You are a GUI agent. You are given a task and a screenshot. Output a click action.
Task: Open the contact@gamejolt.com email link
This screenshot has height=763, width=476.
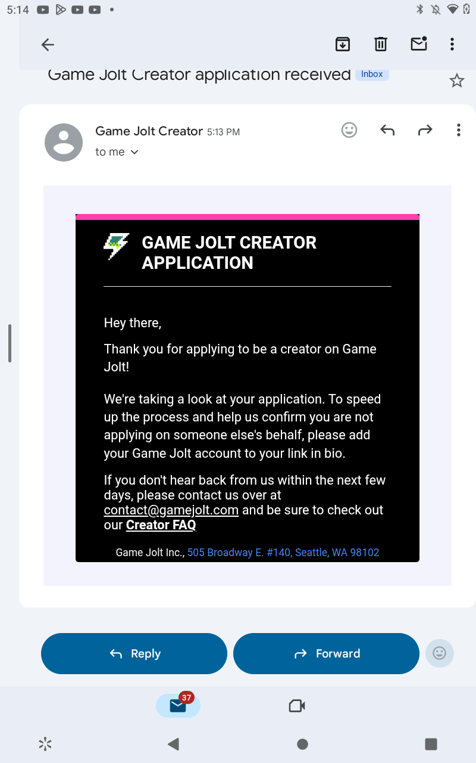point(171,510)
